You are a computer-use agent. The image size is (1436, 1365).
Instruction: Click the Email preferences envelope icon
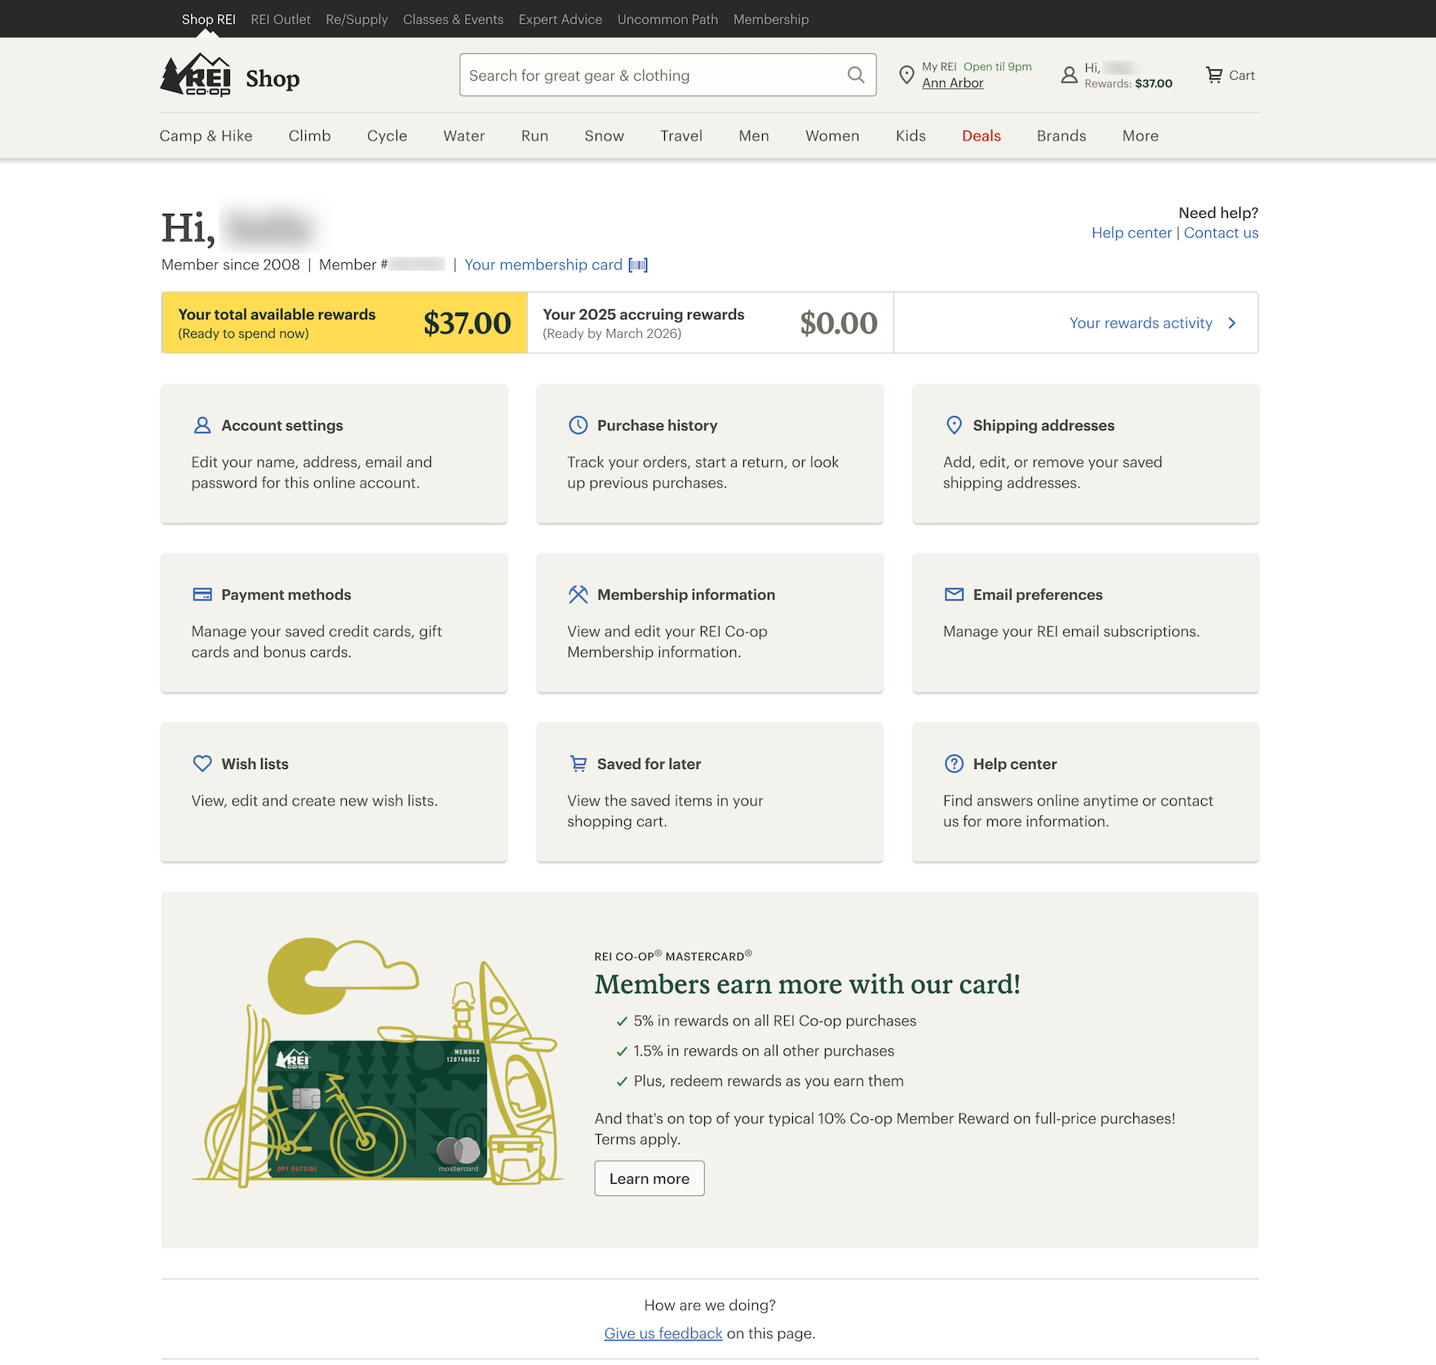pos(954,594)
